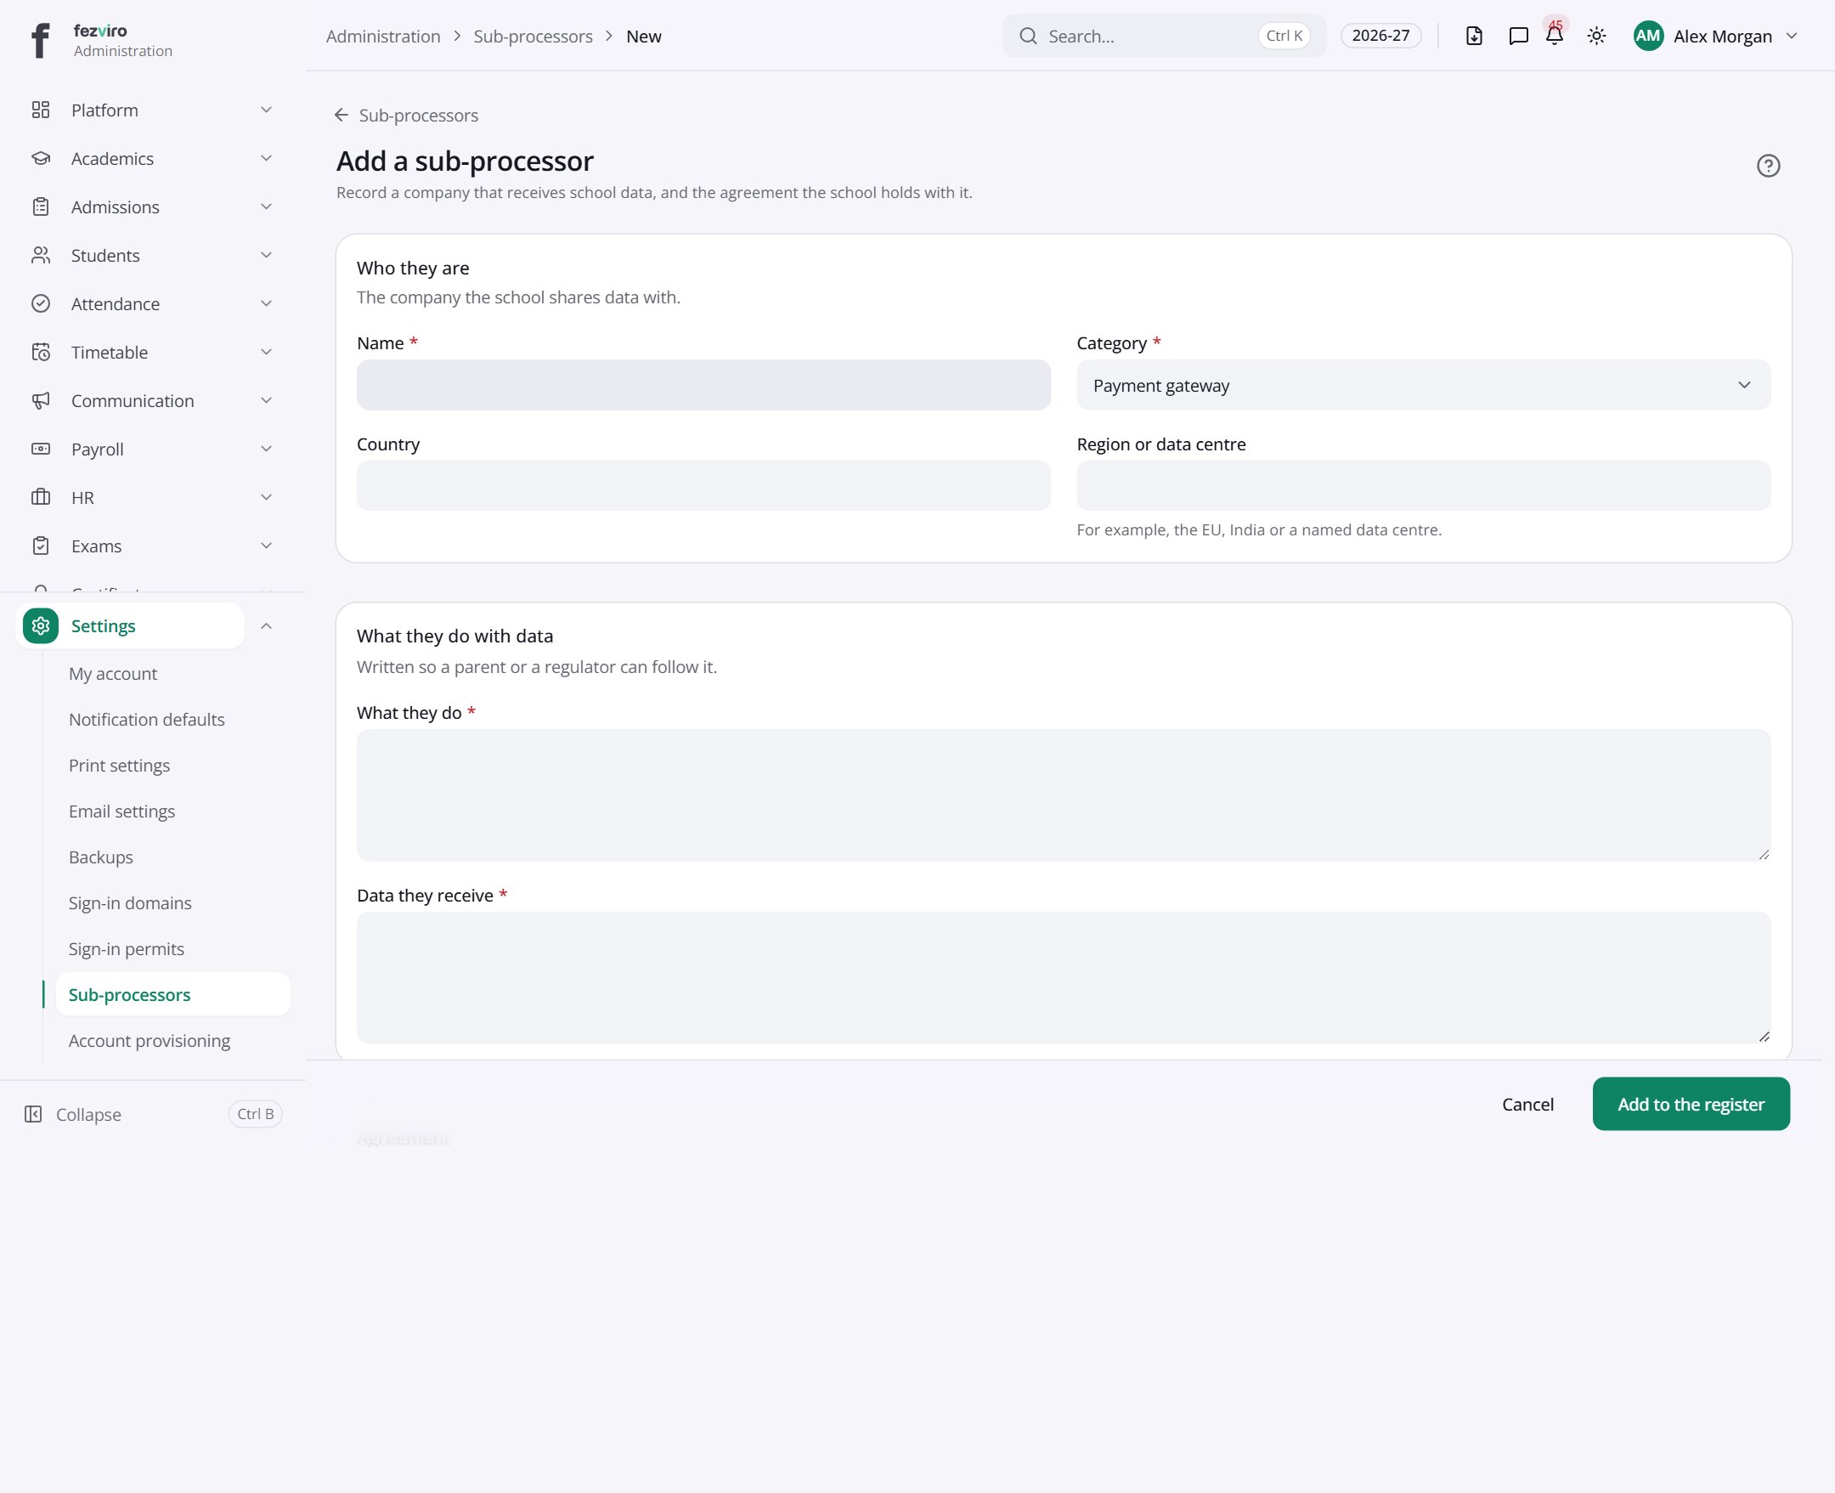
Task: Click the help question mark icon
Action: 1768,165
